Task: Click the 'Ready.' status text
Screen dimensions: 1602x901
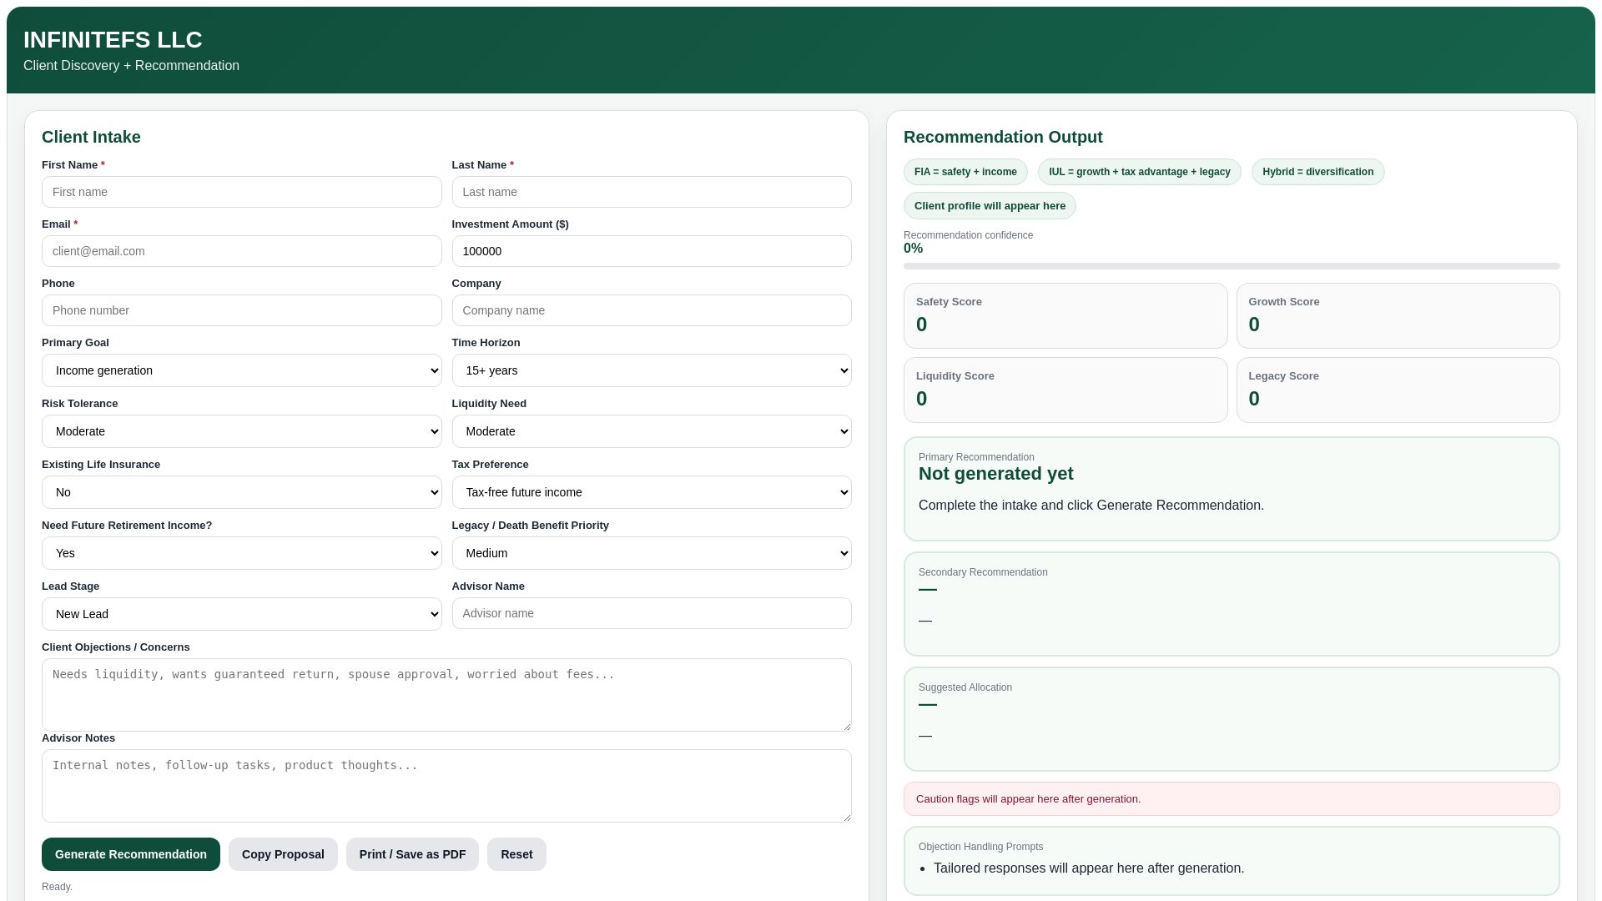Action: [x=57, y=887]
